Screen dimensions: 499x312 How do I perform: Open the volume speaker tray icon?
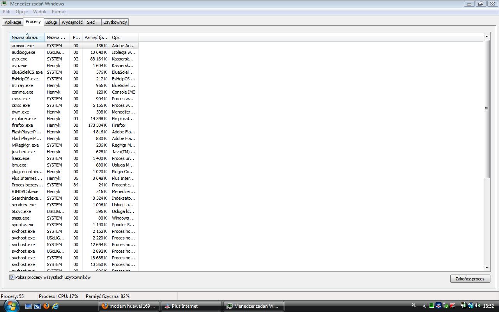tap(478, 306)
